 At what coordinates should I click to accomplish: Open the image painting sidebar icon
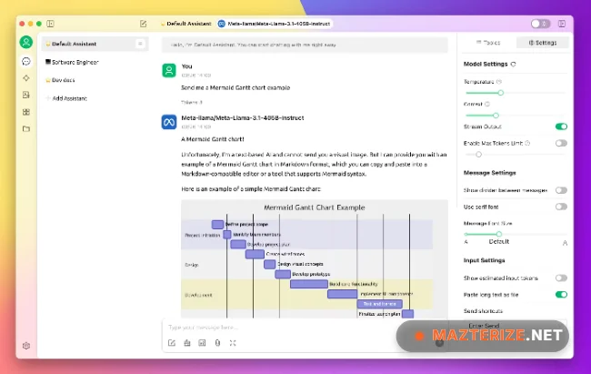[26, 95]
